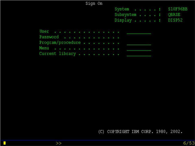Select the DISP52 display value
This screenshot has height=146, width=195.
point(175,20)
